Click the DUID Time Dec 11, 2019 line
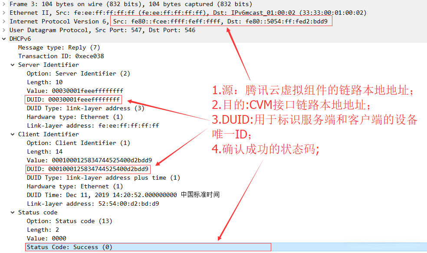427x253 pixels. coord(123,195)
